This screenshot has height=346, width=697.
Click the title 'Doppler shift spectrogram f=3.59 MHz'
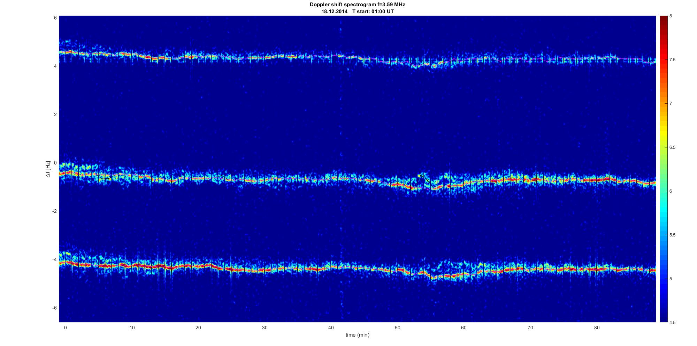(357, 5)
